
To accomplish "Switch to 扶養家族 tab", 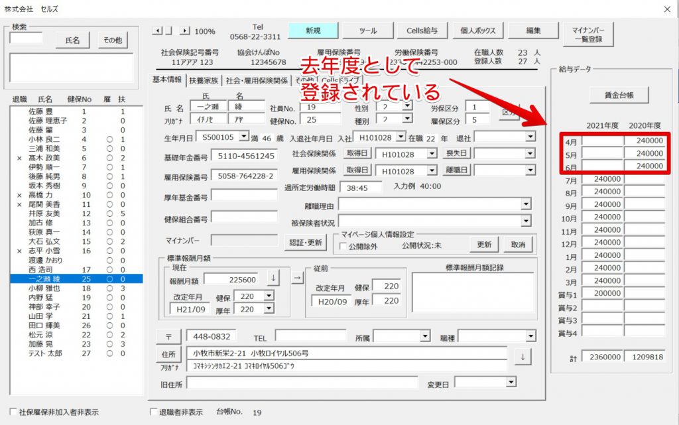I will 204,80.
